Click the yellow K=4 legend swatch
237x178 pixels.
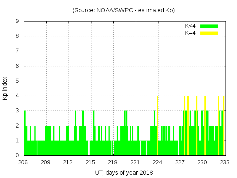click(209, 33)
